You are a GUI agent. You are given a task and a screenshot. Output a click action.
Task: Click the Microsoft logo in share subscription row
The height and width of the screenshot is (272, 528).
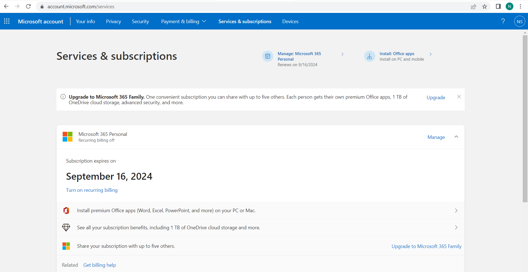pyautogui.click(x=66, y=246)
